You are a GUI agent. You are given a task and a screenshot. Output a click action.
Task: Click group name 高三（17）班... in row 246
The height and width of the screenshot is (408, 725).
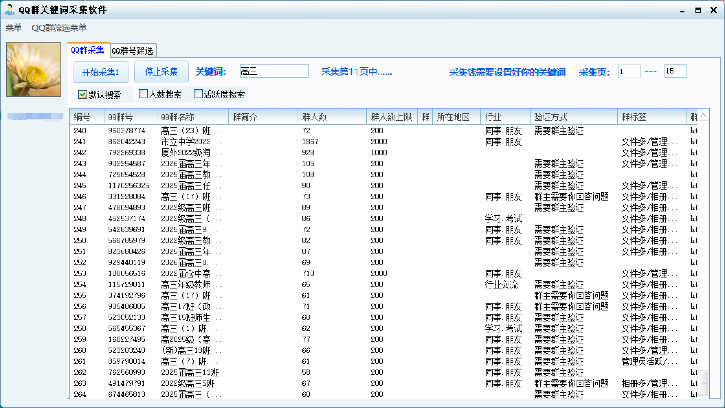[x=191, y=196]
